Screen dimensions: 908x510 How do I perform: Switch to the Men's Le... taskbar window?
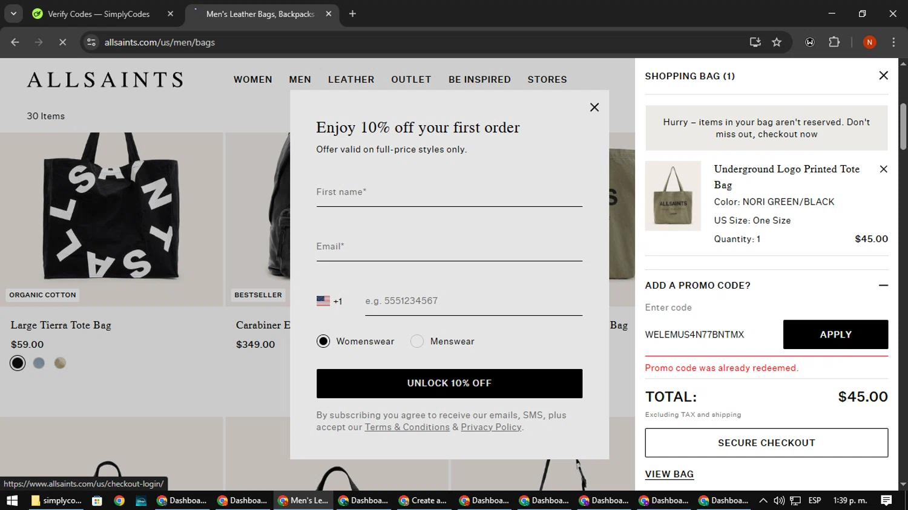pos(303,500)
